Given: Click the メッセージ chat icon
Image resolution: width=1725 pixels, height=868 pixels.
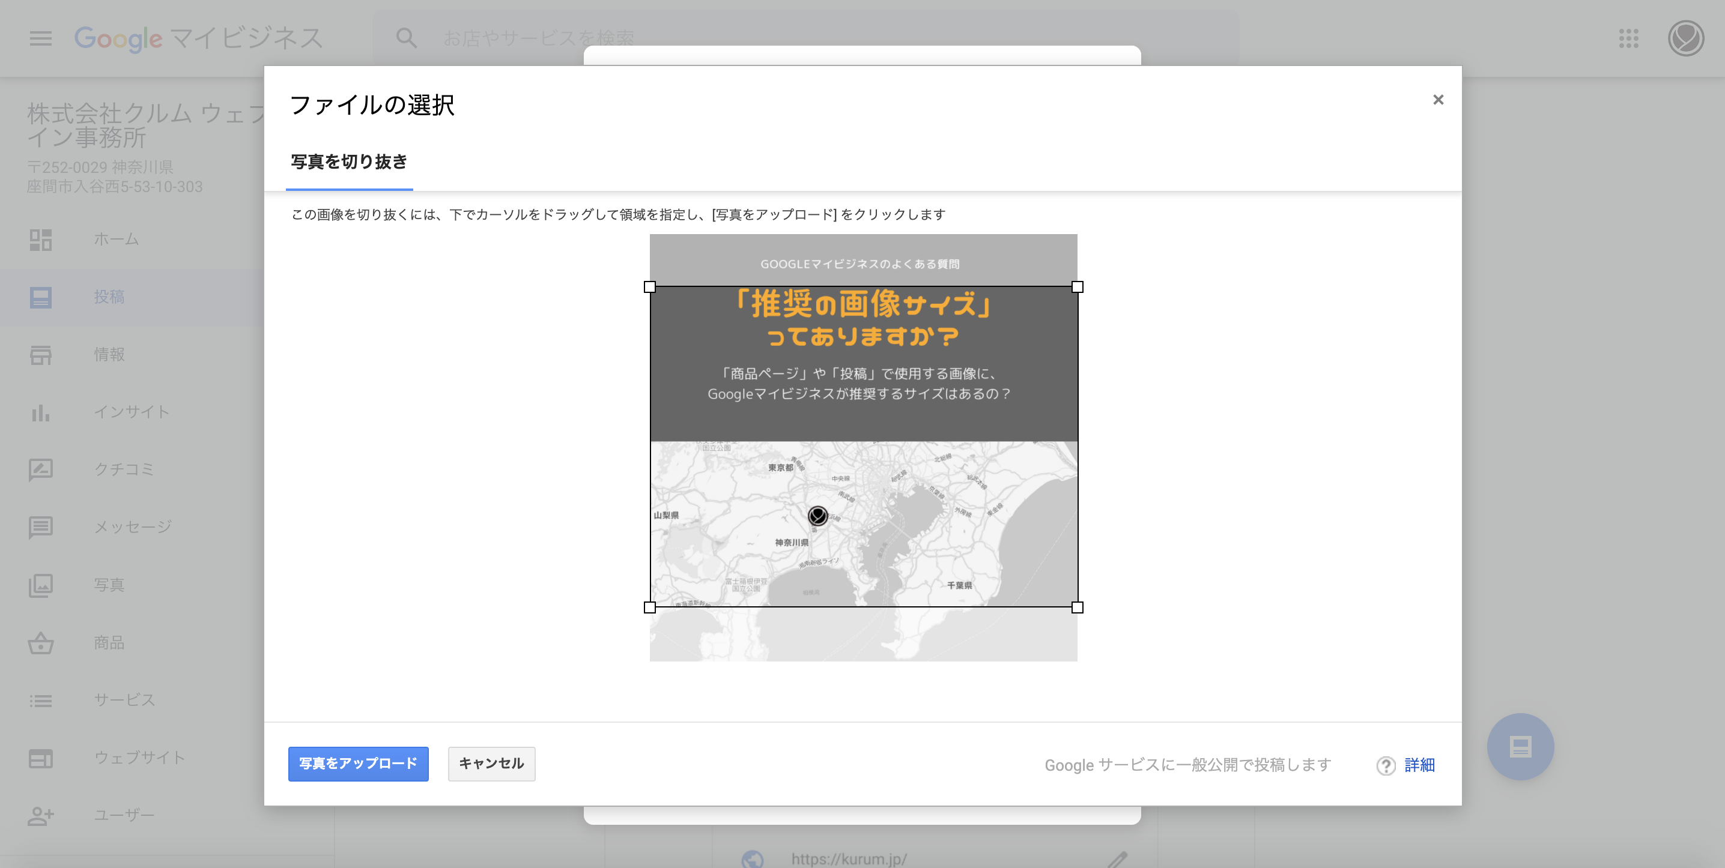Looking at the screenshot, I should [x=41, y=528].
